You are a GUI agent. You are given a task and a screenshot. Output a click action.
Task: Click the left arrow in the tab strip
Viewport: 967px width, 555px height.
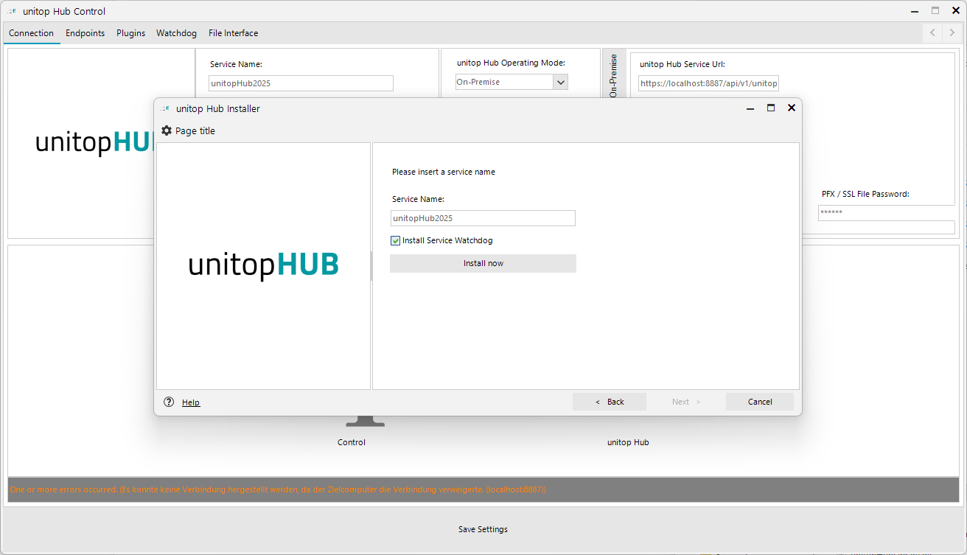coord(932,32)
